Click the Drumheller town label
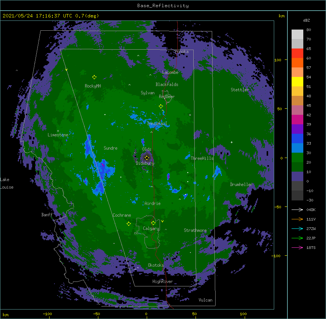The width and height of the screenshot is (326, 319). [241, 185]
